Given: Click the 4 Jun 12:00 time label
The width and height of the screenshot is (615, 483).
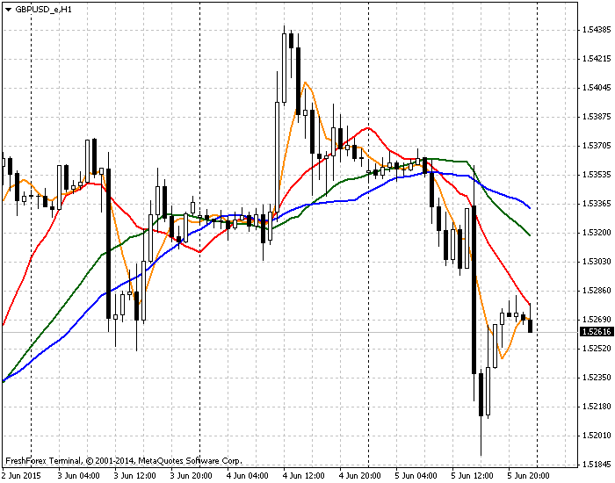Looking at the screenshot, I should 304,476.
